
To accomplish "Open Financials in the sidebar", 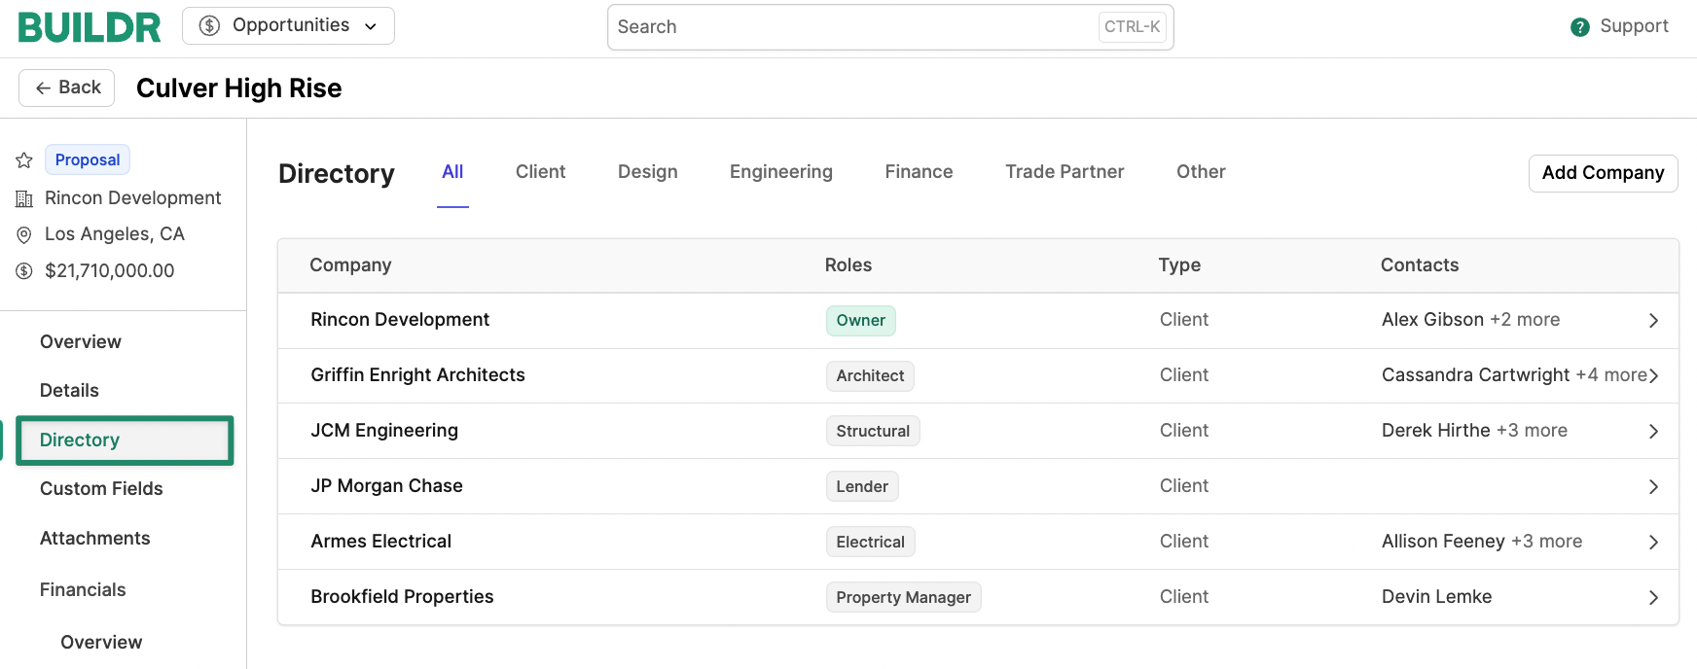I will point(83,590).
